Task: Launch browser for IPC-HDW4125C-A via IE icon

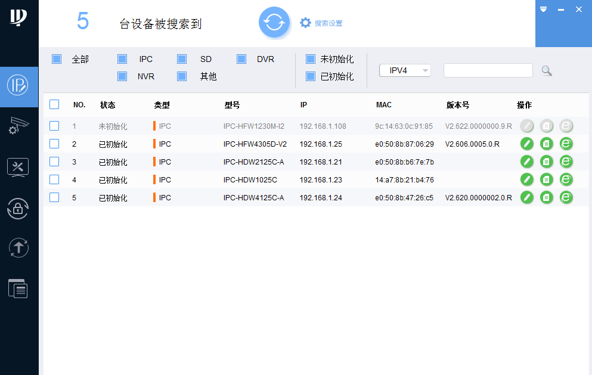Action: (566, 197)
